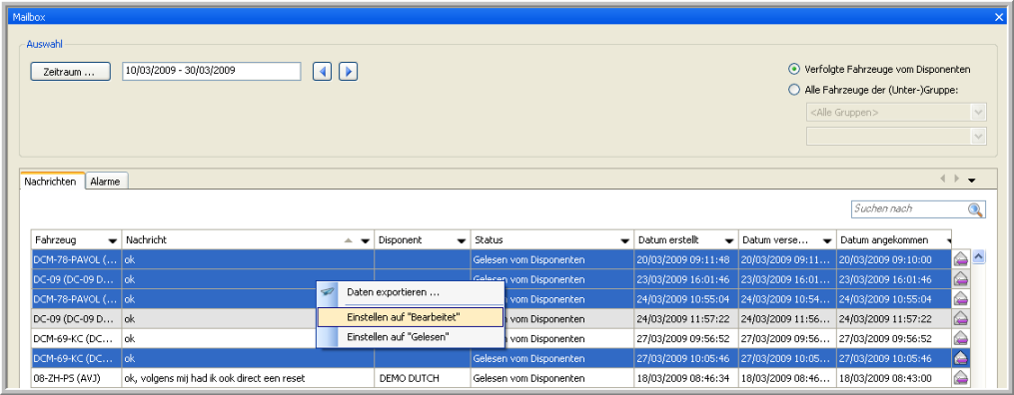
Task: Open the <Alle Gruppen> combo box
Action: click(896, 113)
